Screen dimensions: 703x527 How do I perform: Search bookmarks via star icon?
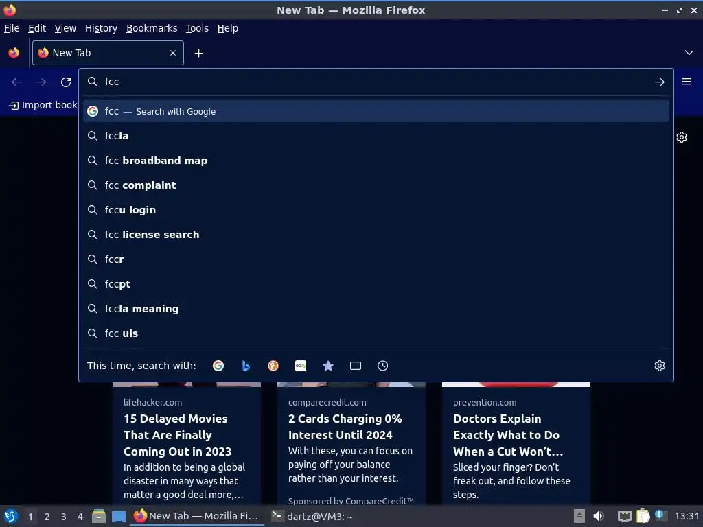tap(328, 366)
